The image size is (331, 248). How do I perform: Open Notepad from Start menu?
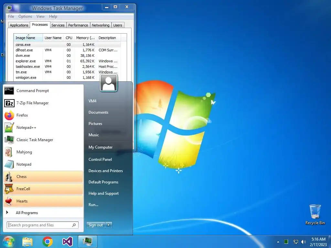(44, 164)
